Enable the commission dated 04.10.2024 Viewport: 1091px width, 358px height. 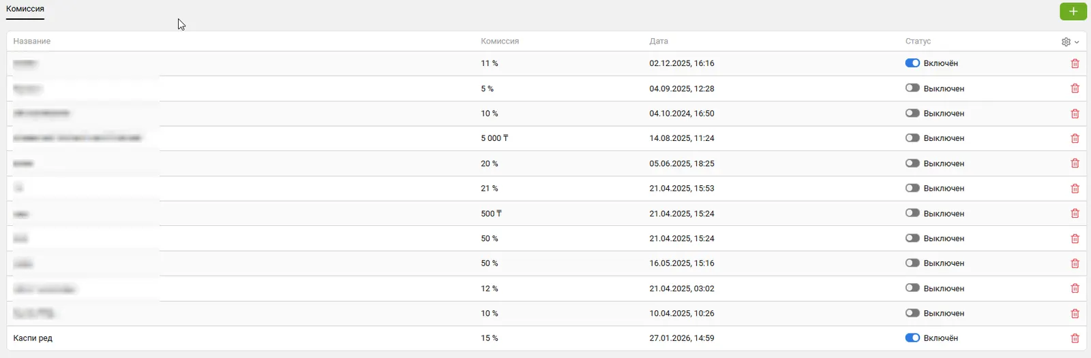coord(912,114)
